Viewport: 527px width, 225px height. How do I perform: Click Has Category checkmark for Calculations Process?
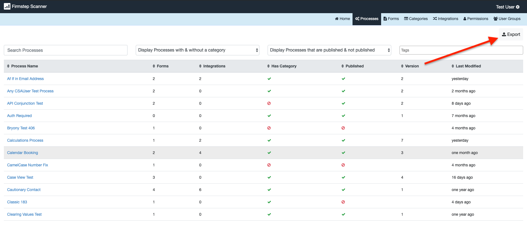click(269, 140)
